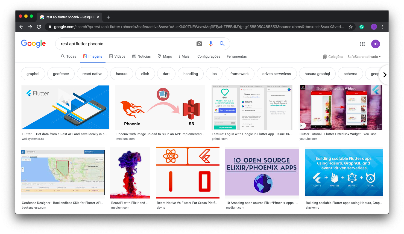Open Chrome's three-dot menu
The image size is (404, 234).
383,27
